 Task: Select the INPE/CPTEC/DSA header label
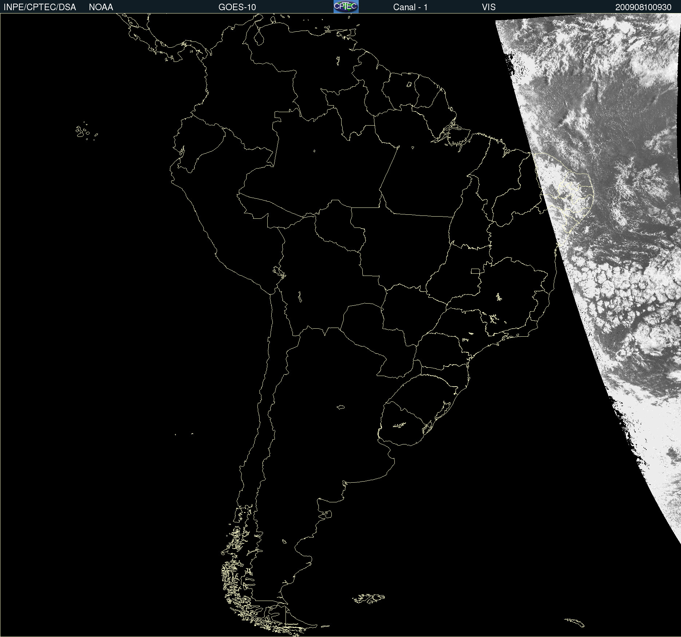40,7
